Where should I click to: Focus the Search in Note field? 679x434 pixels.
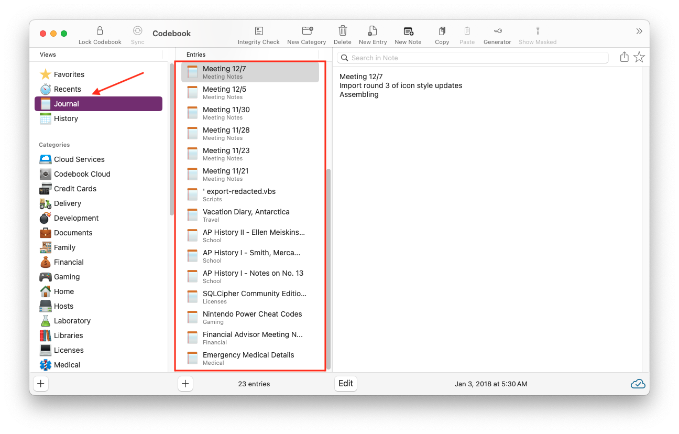(473, 58)
